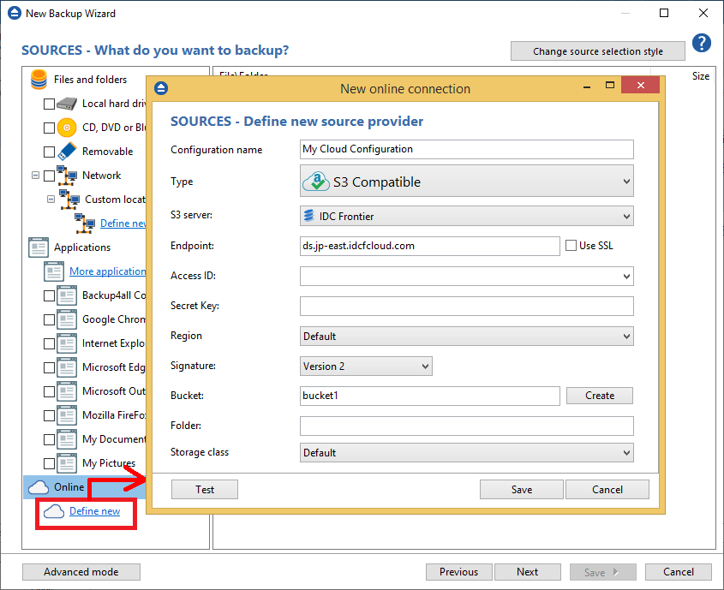Image resolution: width=724 pixels, height=590 pixels.
Task: Click the Files and folders database icon
Action: 39,80
